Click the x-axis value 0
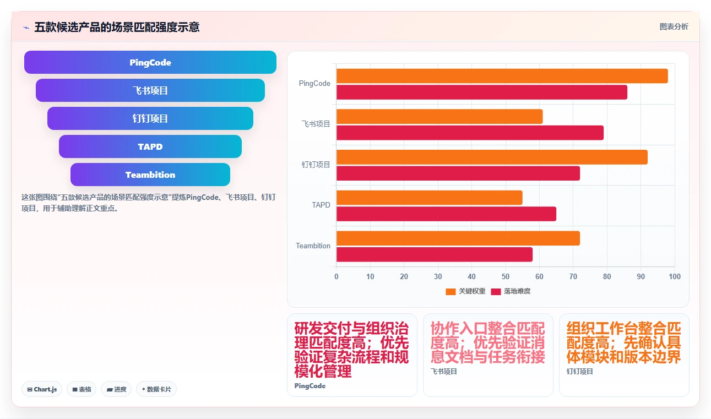 (x=336, y=276)
